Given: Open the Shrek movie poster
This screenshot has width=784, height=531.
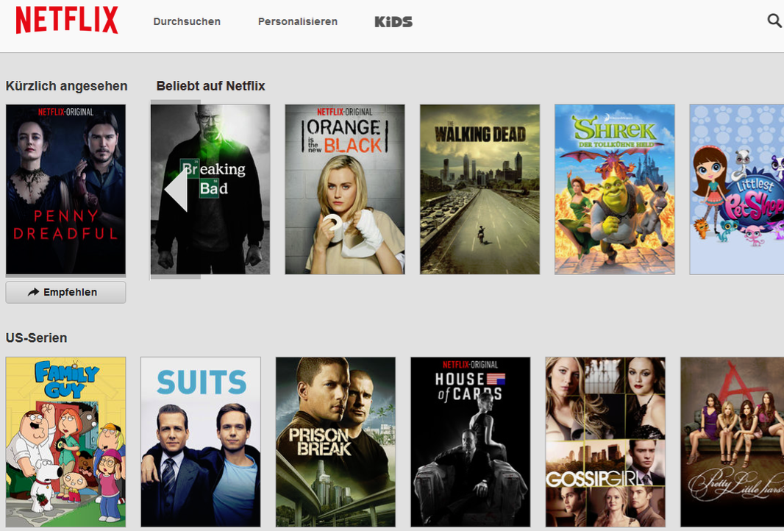Looking at the screenshot, I should (615, 189).
